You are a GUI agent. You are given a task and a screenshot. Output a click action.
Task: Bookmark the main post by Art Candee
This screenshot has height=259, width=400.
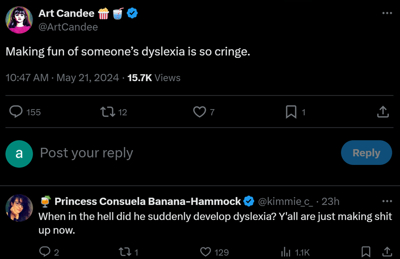click(x=291, y=112)
